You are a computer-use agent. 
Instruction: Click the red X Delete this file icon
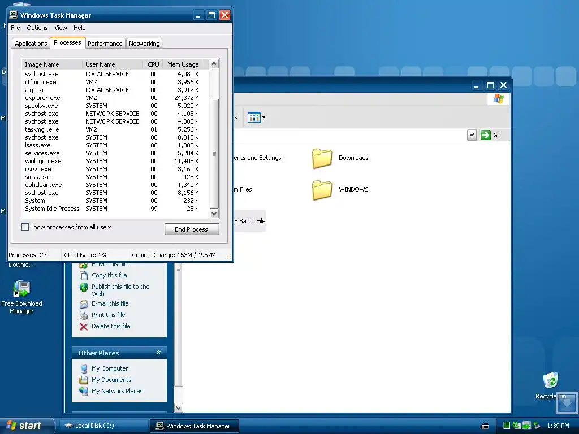click(x=84, y=327)
